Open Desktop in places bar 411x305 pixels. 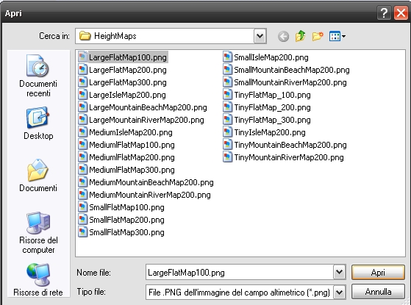[x=38, y=123]
